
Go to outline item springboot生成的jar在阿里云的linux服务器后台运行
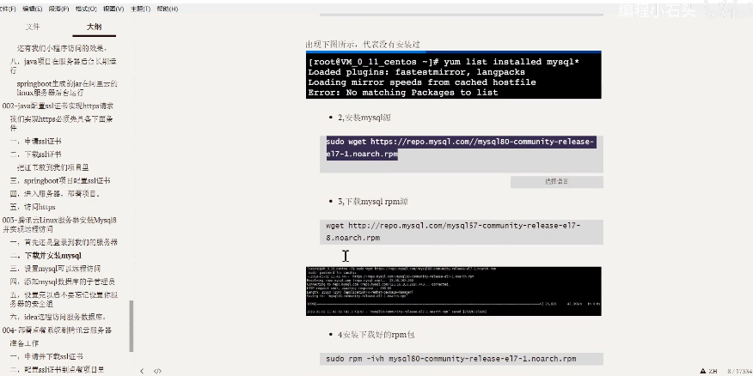67,88
